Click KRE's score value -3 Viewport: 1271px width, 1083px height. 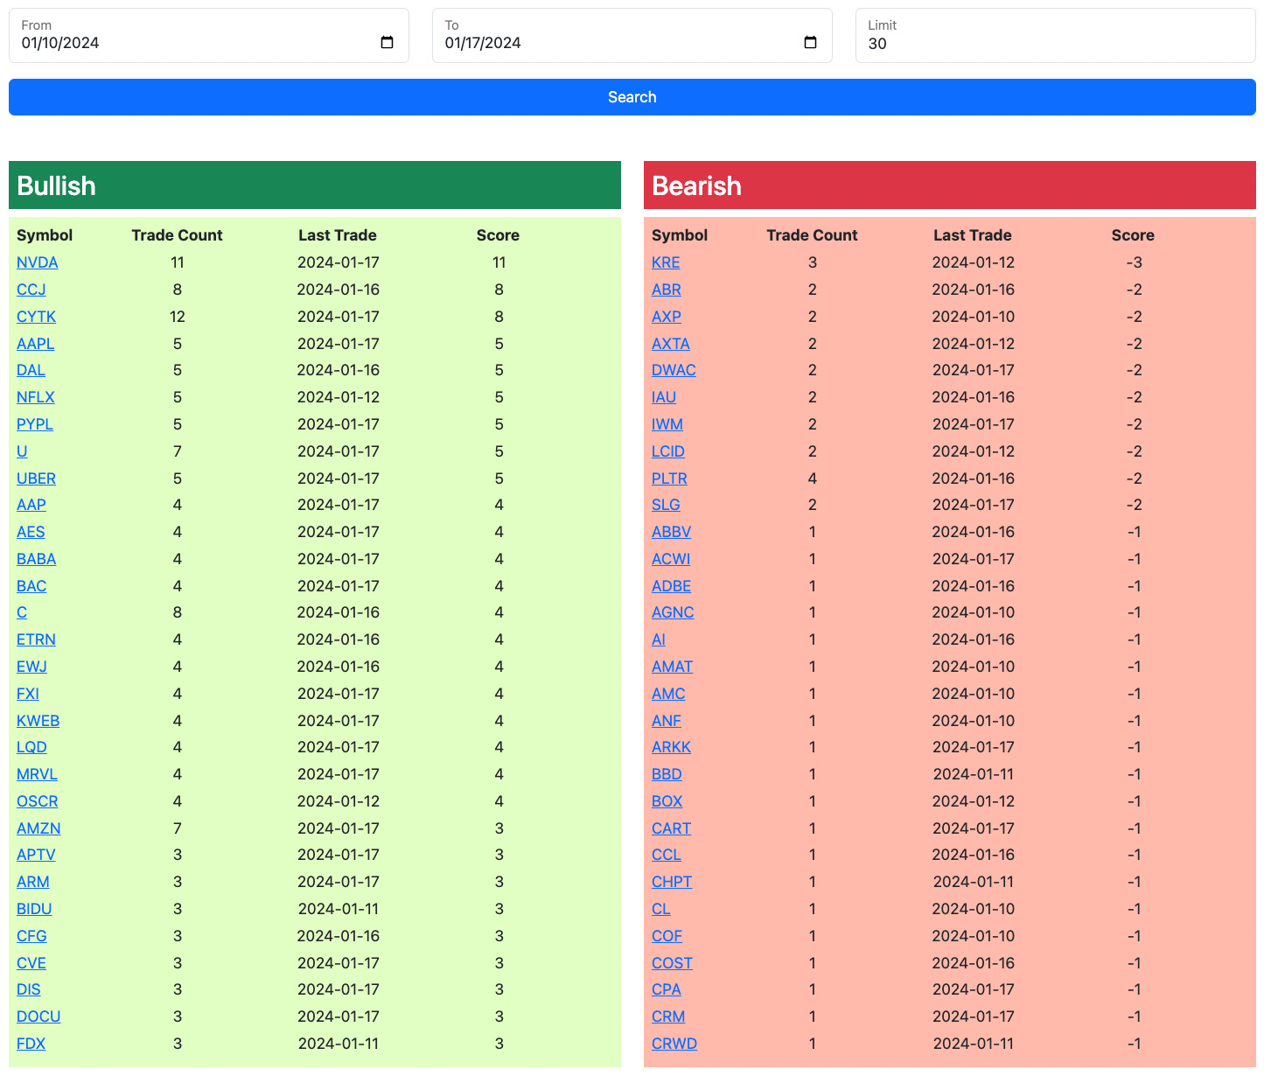1134,262
